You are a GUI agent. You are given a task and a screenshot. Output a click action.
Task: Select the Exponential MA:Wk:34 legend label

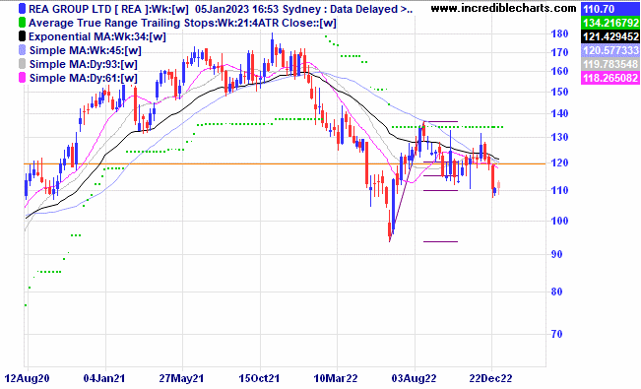tap(97, 36)
